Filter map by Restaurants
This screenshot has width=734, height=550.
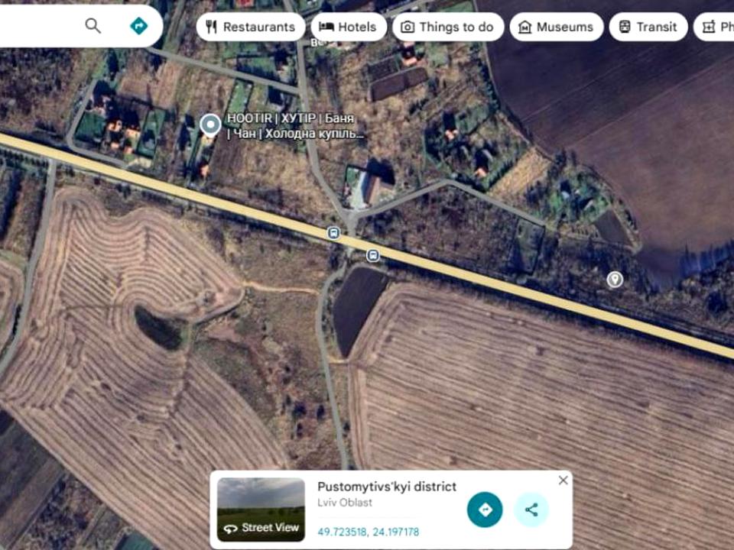tap(250, 27)
